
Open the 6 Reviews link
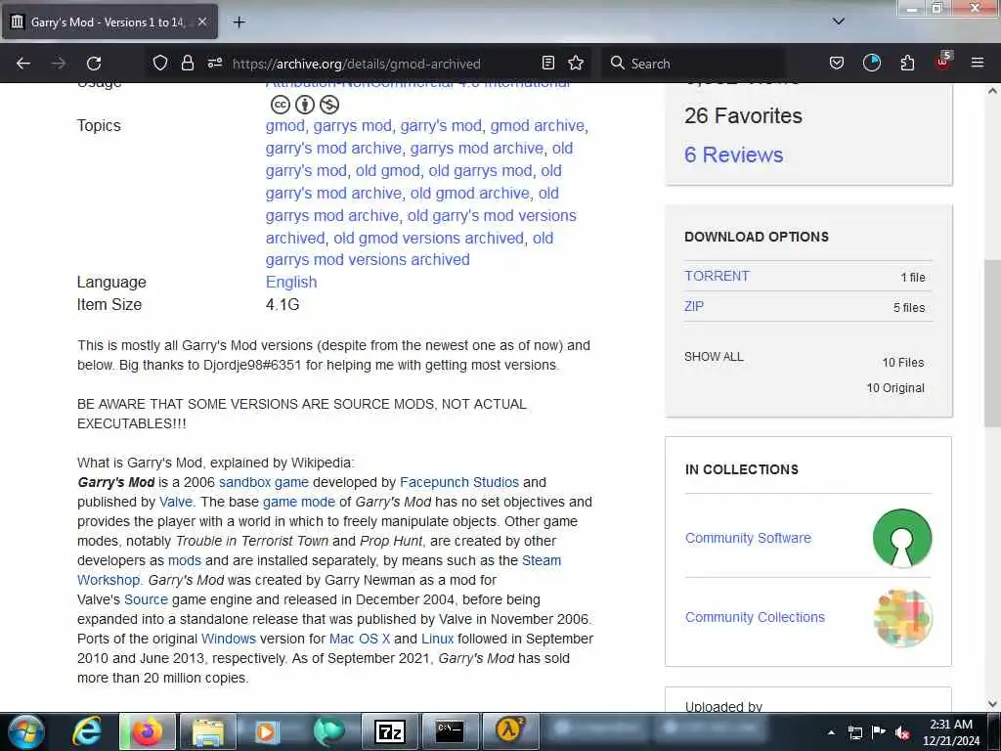tap(733, 155)
